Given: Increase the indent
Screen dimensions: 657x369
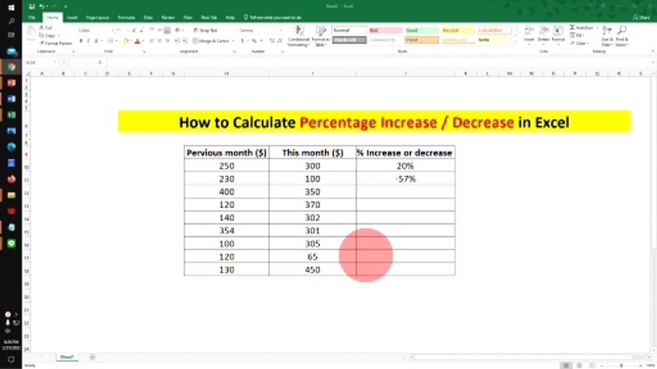Looking at the screenshot, I should pos(185,41).
